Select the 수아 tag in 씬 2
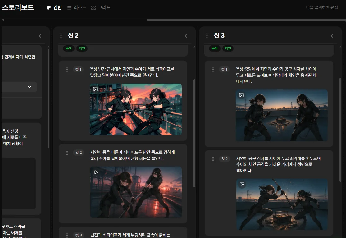This screenshot has height=238, width=346. click(69, 48)
